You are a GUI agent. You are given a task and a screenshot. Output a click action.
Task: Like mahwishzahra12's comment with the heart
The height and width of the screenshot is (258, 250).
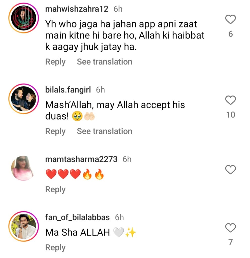point(230,19)
